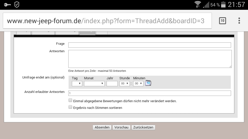248x139 pixels.
Task: Open the Monat month dropdown
Action: point(94,84)
